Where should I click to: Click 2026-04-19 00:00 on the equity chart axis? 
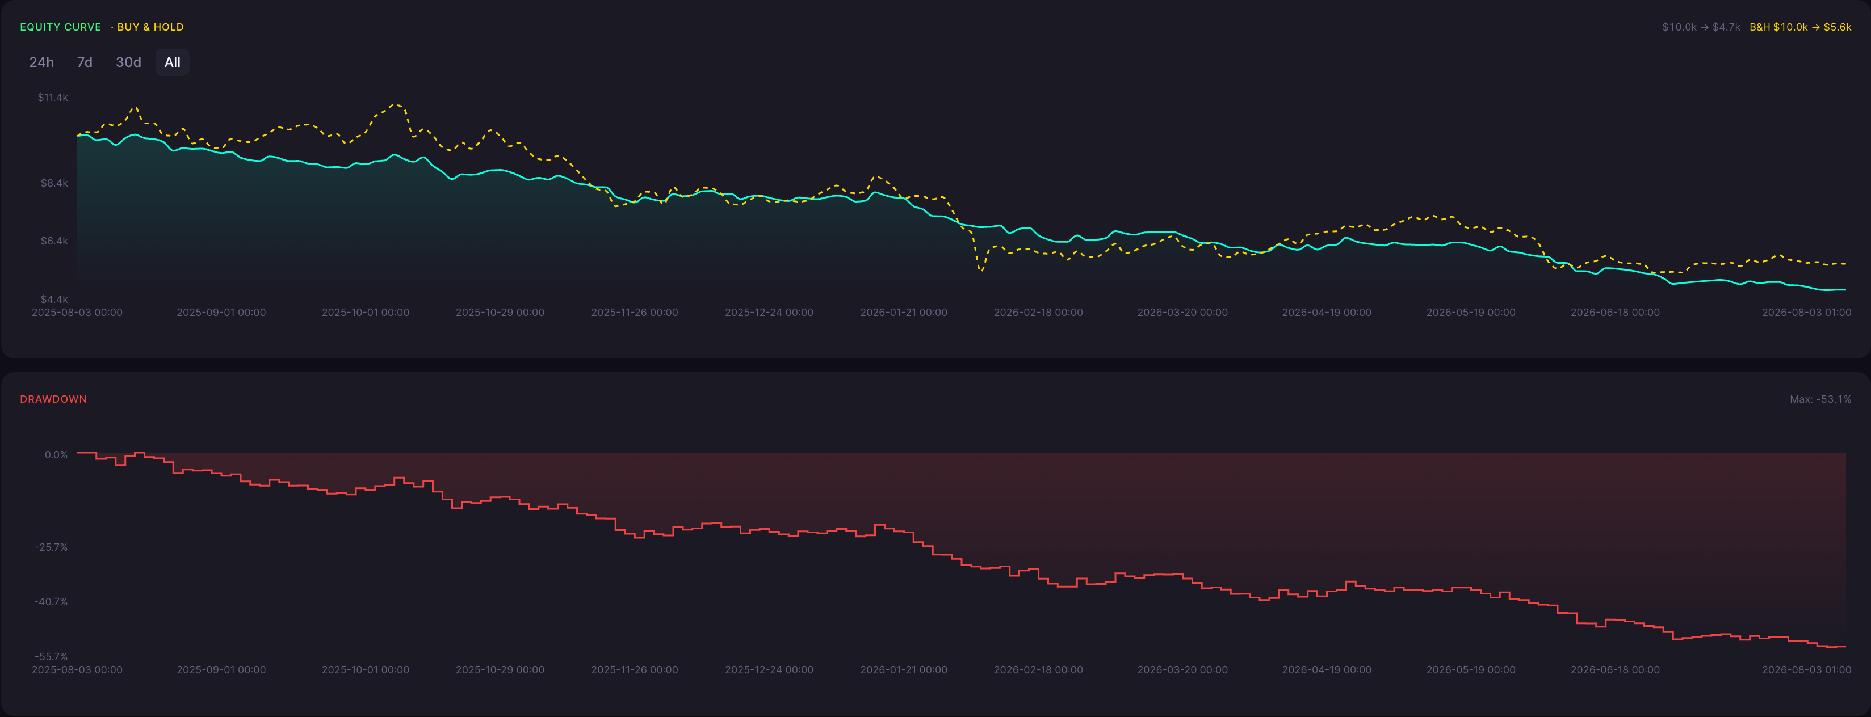1327,313
